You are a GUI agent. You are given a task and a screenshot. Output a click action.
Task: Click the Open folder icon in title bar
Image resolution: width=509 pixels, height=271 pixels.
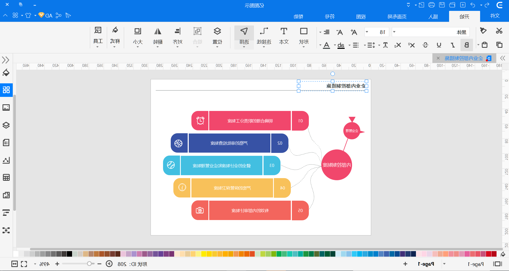(452, 5)
